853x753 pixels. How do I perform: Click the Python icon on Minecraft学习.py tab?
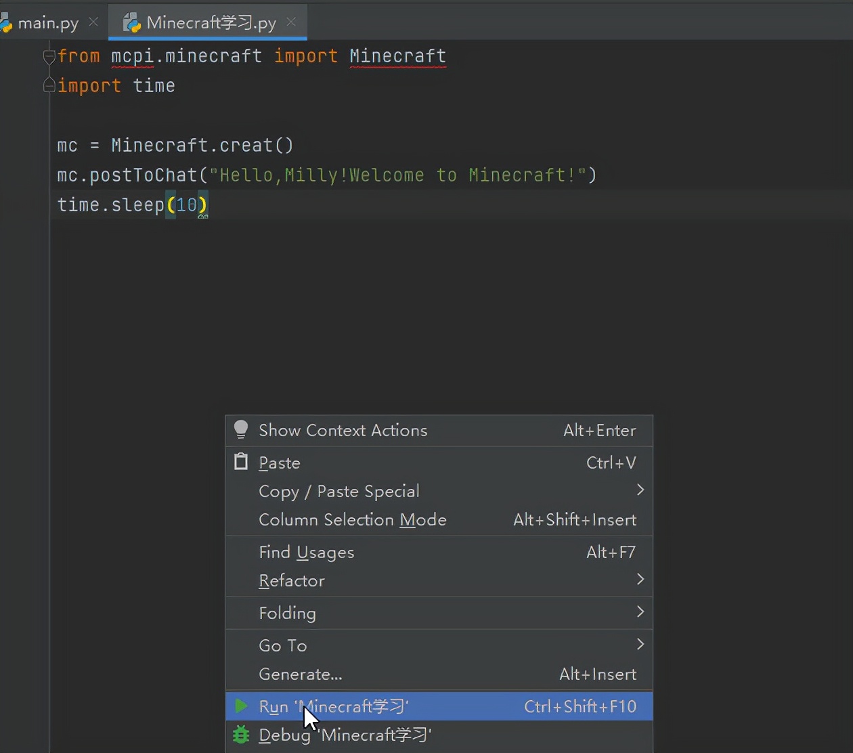tap(131, 22)
